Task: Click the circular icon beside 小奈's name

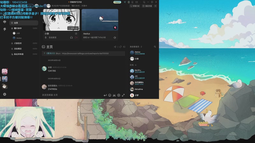Action: point(76,34)
